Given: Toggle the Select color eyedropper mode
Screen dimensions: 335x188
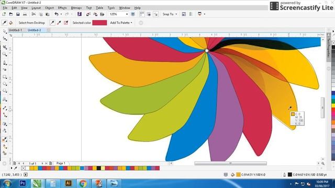Looking at the screenshot, I should pyautogui.click(x=4, y=23).
